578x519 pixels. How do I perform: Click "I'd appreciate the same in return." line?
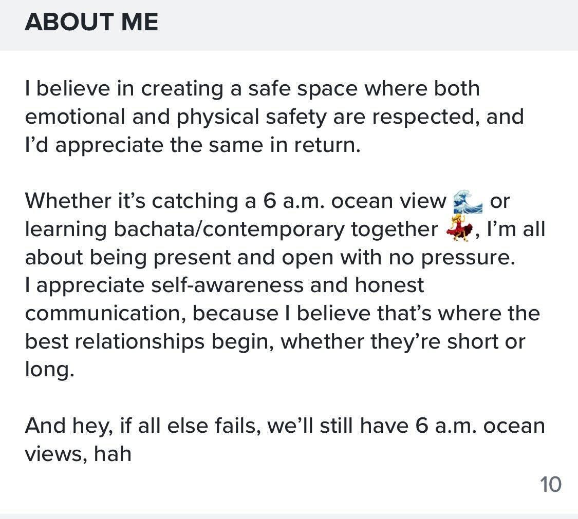pos(193,145)
